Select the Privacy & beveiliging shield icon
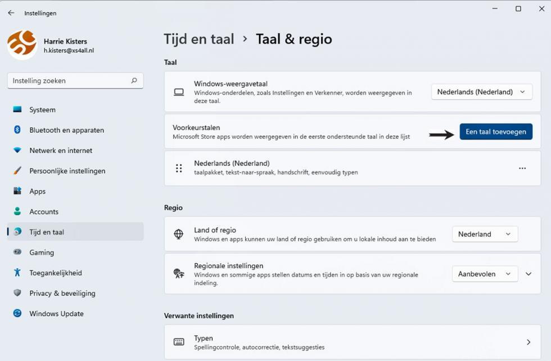This screenshot has height=361, width=551. pos(19,293)
